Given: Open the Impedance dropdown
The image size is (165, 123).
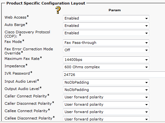Looking at the screenshot, I should [x=106, y=67].
